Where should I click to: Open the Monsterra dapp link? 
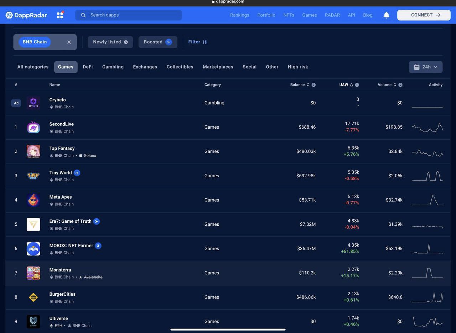tap(60, 270)
